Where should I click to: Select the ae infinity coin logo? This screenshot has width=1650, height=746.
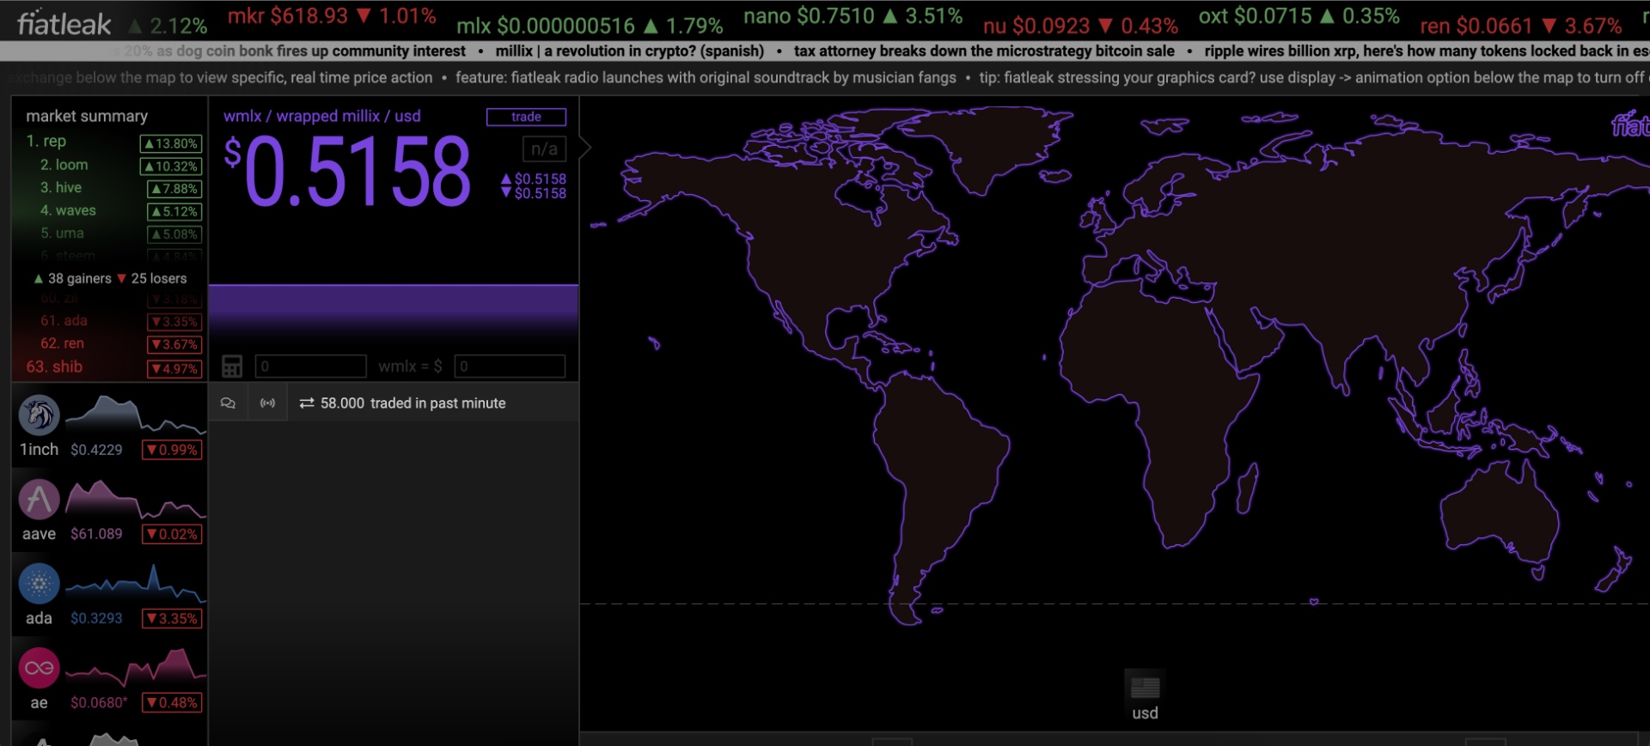(x=39, y=668)
